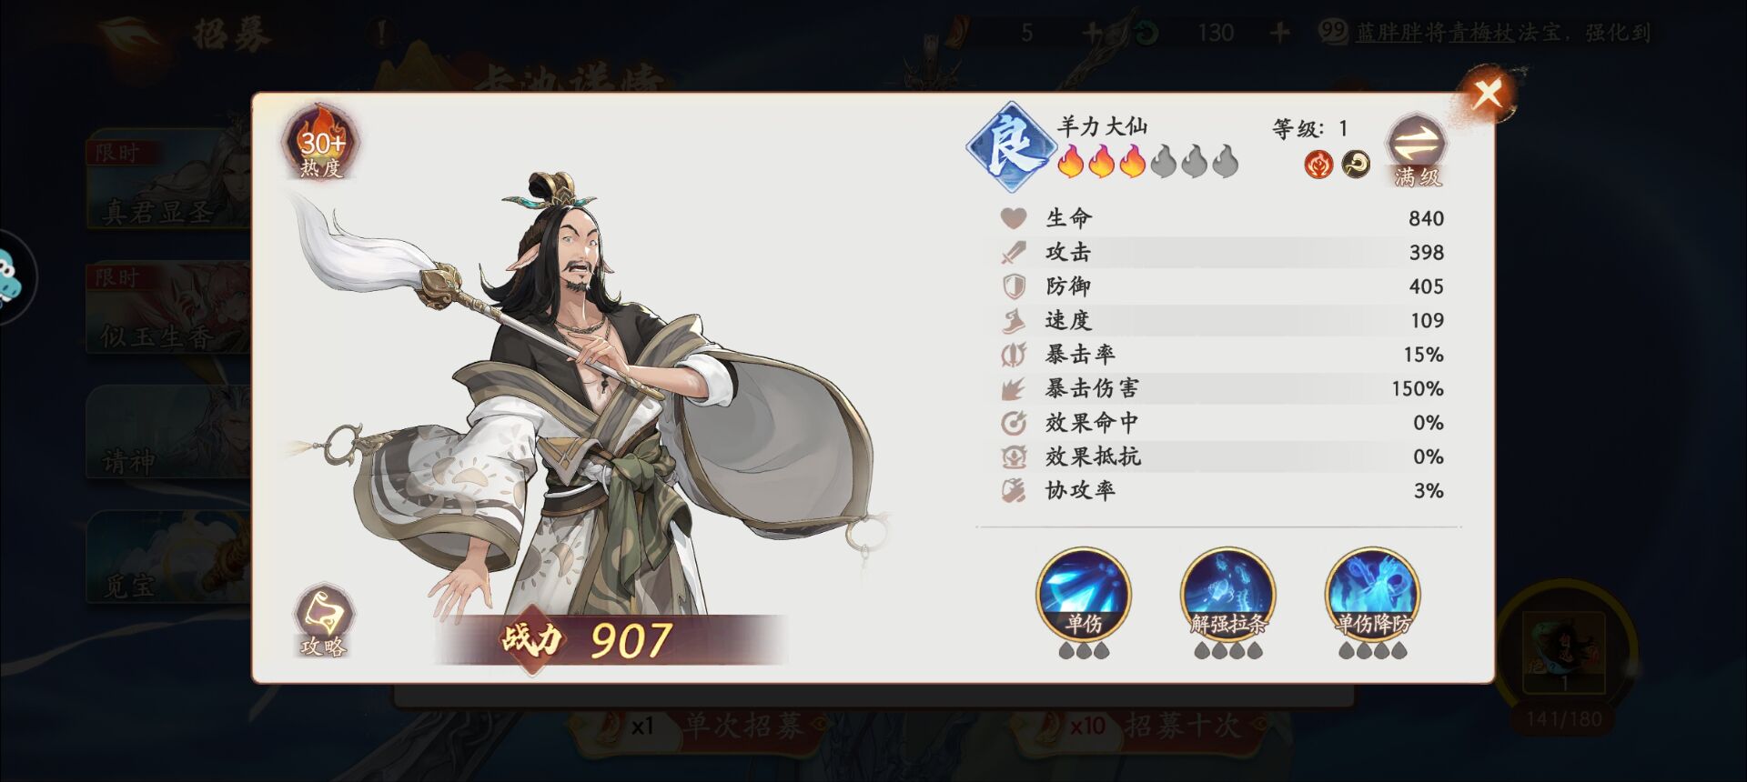This screenshot has height=782, width=1747.
Task: Select the 解强拉条 skill icon
Action: pyautogui.click(x=1227, y=594)
